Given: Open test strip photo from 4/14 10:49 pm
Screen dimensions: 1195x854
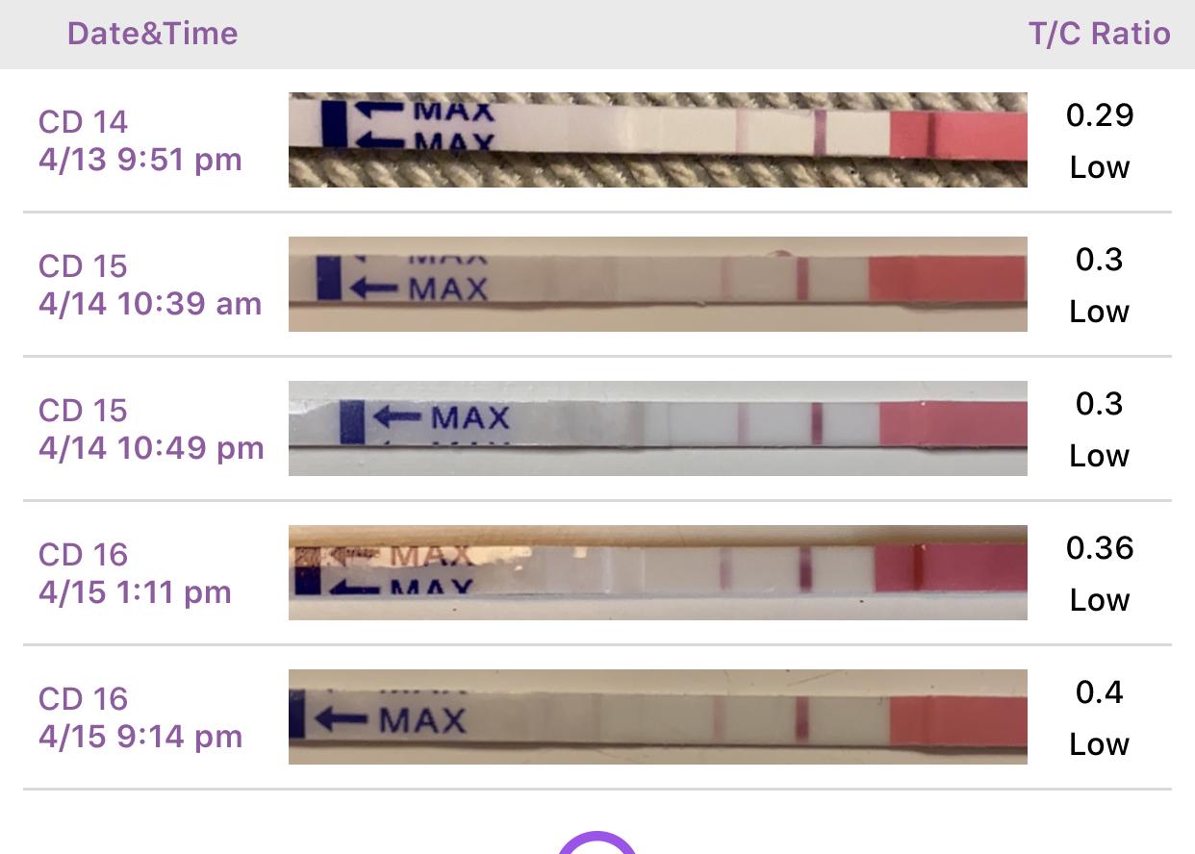Looking at the screenshot, I should (658, 428).
